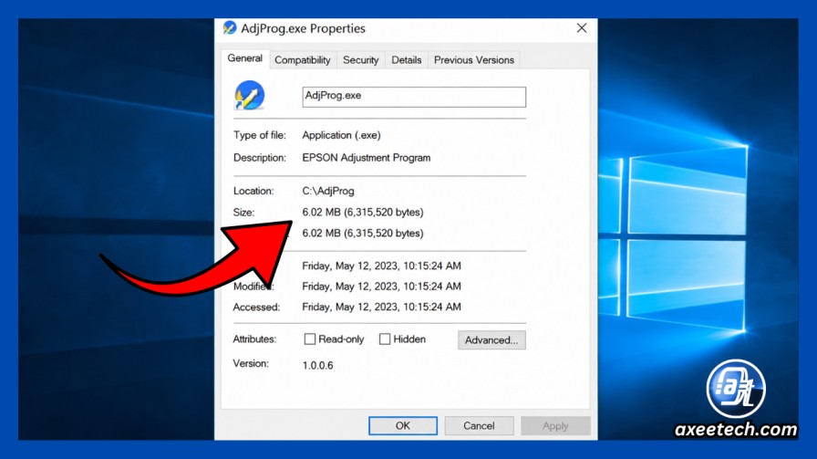Screen dimensions: 817x459
Task: Click the Modified date value
Action: (381, 287)
